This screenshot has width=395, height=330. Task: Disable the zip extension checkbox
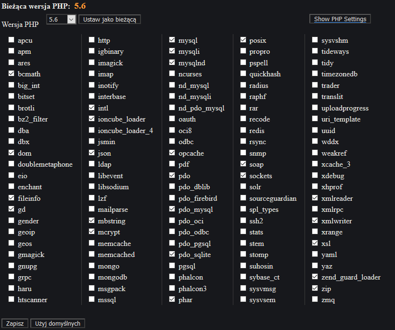315,288
